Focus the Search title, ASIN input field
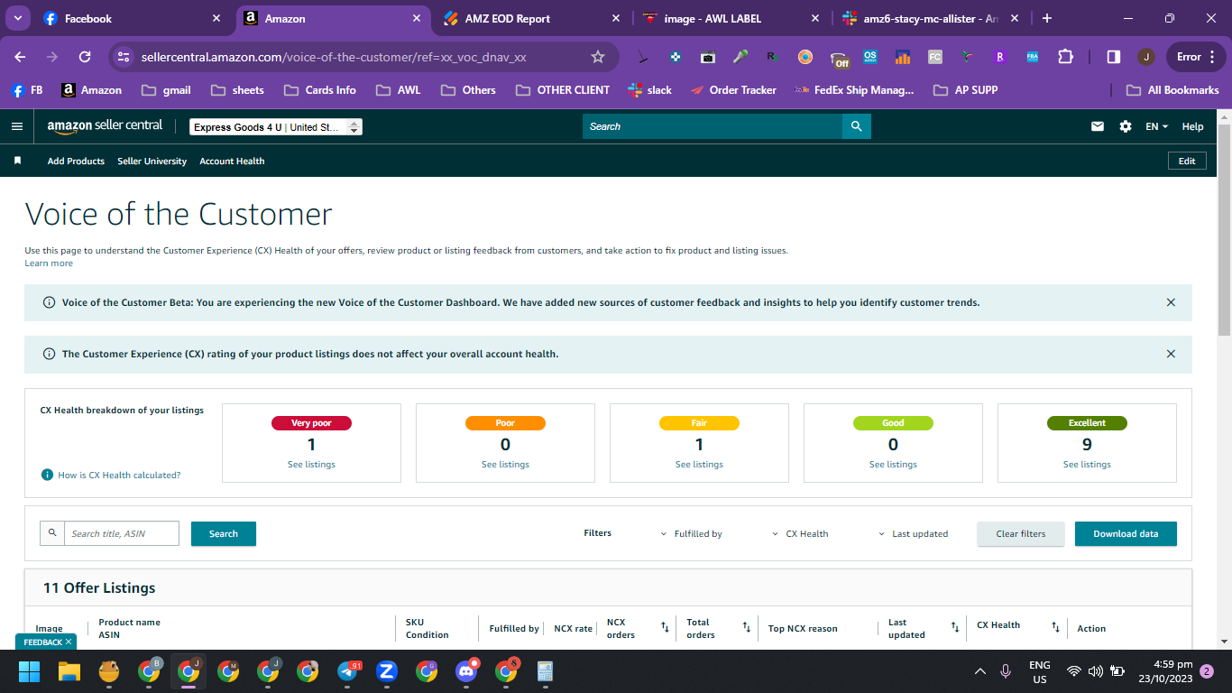Image resolution: width=1232 pixels, height=693 pixels. coord(122,533)
